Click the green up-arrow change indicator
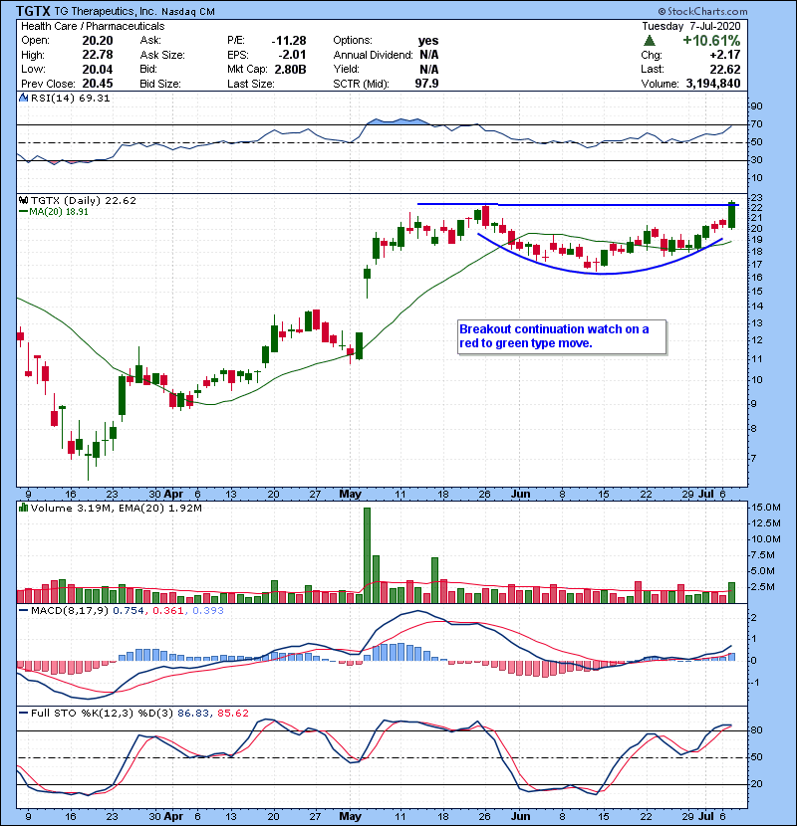The image size is (797, 826). click(x=650, y=41)
